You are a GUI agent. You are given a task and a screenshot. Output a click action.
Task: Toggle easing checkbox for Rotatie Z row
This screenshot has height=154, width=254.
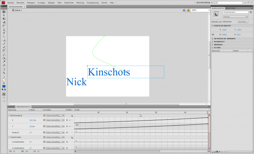[44, 132]
